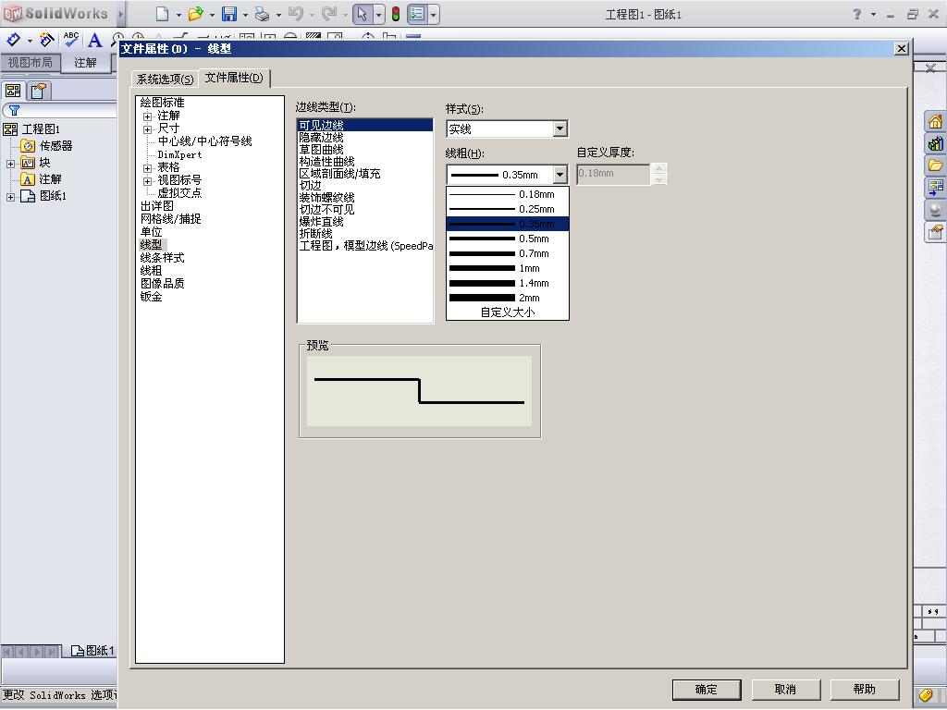Open the PropertyManager tab icon
This screenshot has width=947, height=710.
(38, 91)
